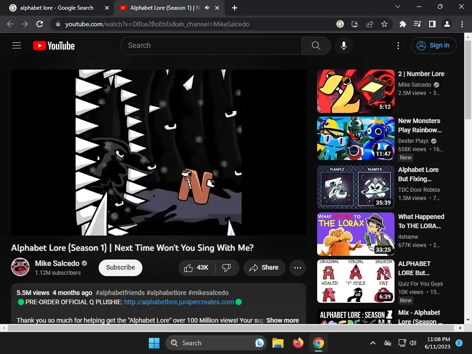
Task: Open more actions ellipsis under the video
Action: [x=297, y=268]
